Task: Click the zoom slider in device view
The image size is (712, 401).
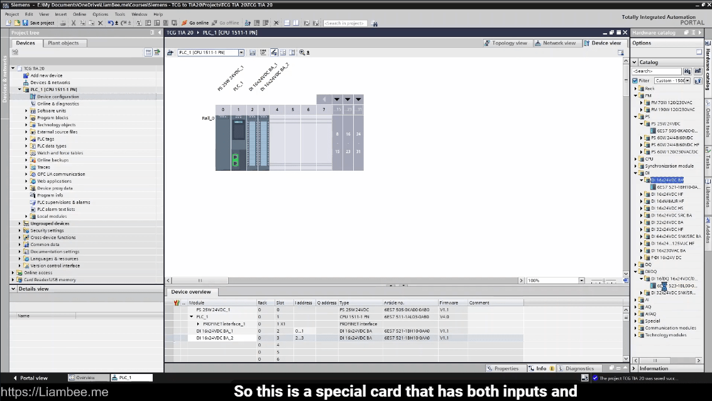Action: point(603,281)
